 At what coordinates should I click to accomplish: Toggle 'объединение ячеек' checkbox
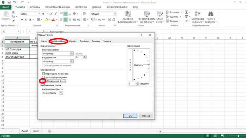click(x=43, y=81)
